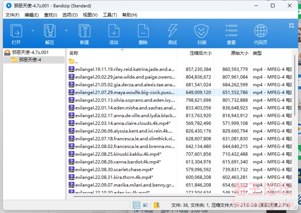The width and height of the screenshot is (301, 213).
Task: Sort by the 名称 column header
Action: click(x=122, y=53)
